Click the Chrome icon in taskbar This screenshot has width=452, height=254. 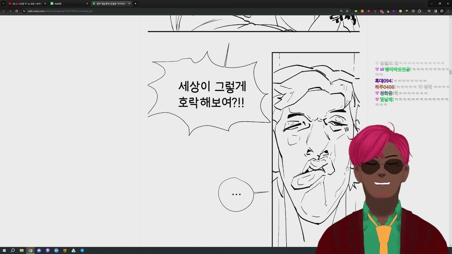(x=30, y=250)
